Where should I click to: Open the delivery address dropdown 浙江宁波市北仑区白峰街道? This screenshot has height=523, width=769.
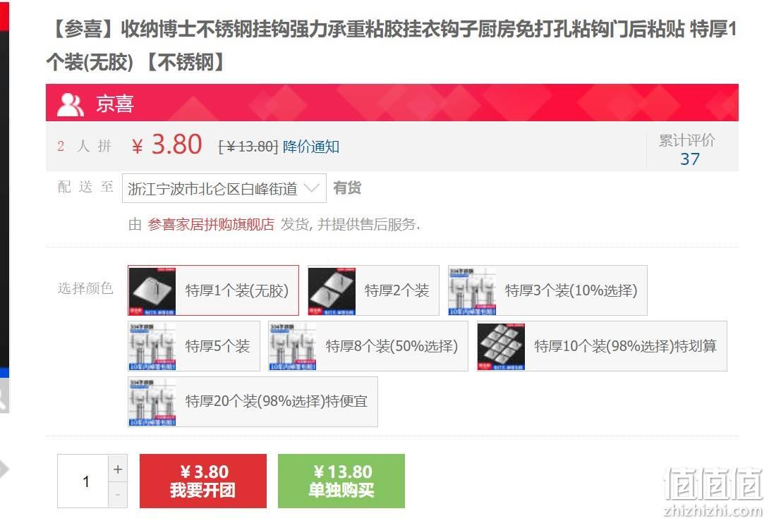coord(224,188)
